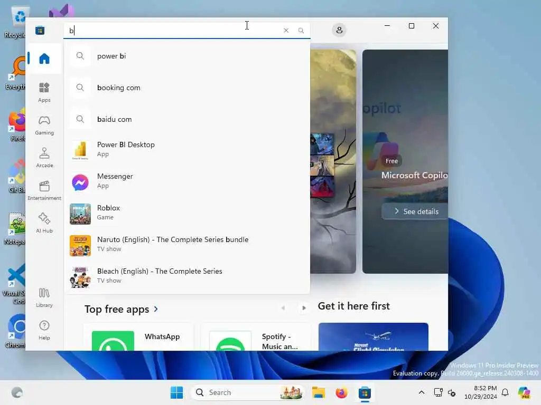Expand the Top free apps section

tap(122, 309)
